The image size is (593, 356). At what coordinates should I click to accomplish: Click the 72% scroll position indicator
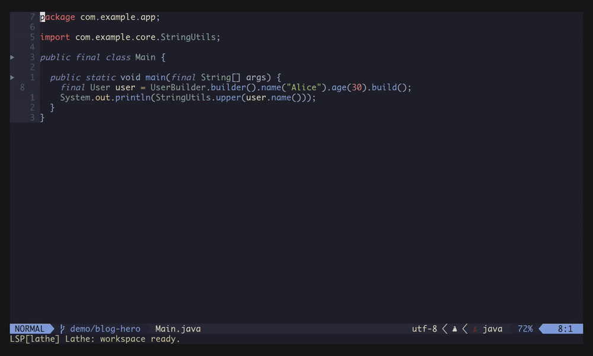525,329
